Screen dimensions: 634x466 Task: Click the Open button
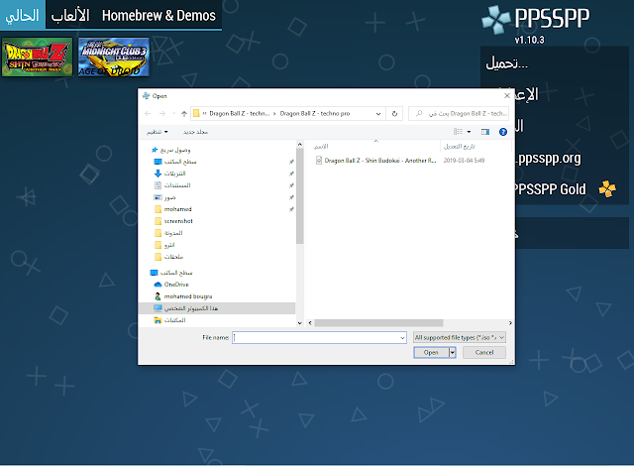coord(431,352)
